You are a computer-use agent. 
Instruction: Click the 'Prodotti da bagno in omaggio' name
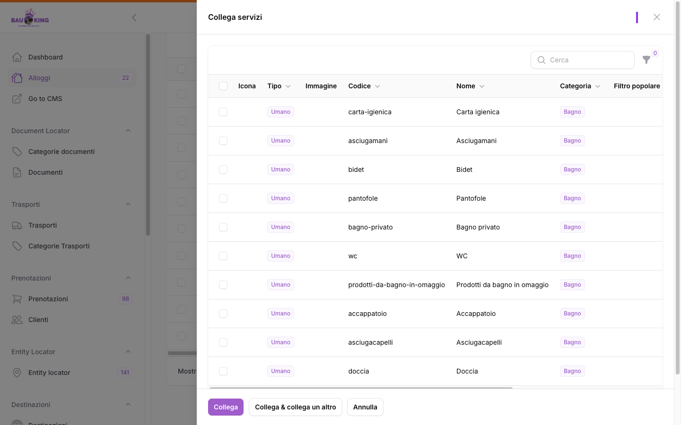502,285
